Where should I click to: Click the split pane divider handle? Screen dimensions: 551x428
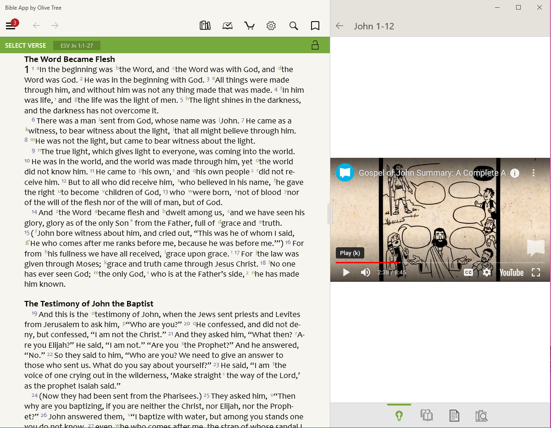(330, 214)
